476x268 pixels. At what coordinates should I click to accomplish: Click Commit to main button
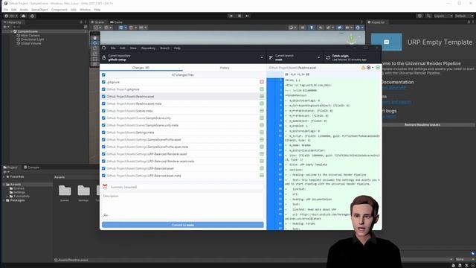(x=183, y=225)
